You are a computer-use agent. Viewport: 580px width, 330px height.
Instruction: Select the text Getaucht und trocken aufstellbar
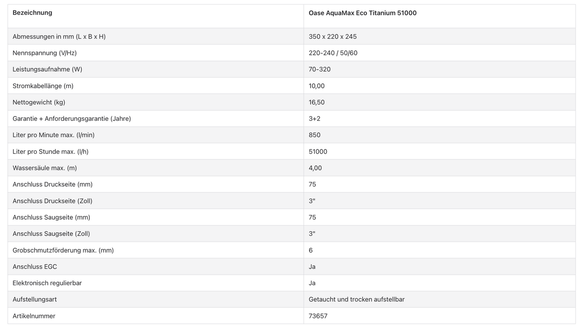pyautogui.click(x=356, y=299)
